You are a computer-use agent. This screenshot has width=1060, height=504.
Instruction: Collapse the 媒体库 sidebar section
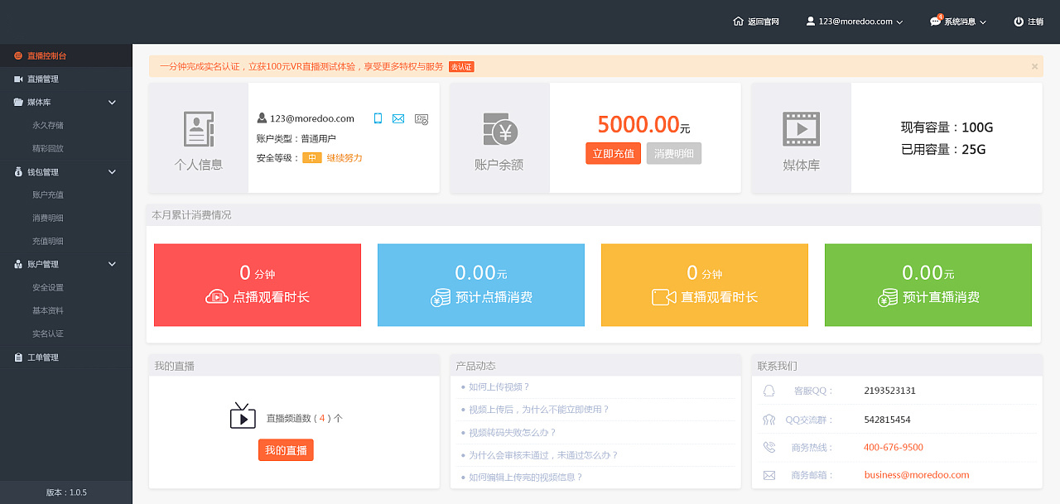point(113,103)
